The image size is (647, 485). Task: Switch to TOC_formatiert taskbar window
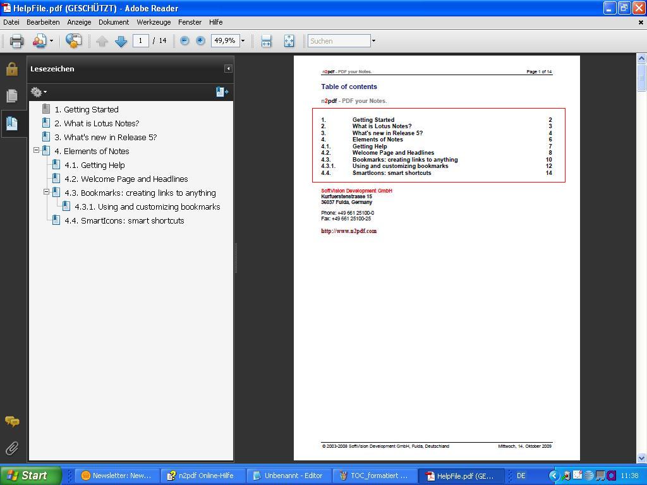tap(375, 476)
